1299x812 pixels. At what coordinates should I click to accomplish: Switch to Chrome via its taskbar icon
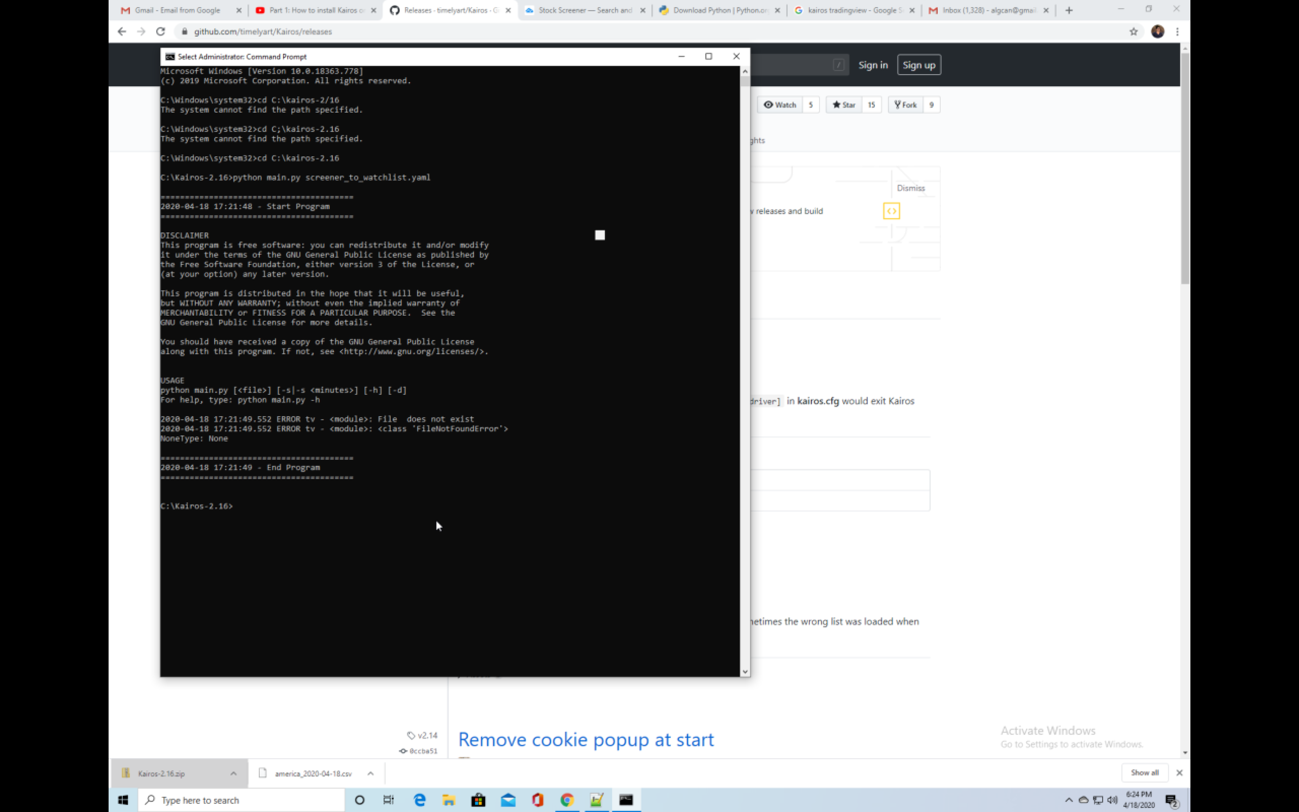click(567, 800)
